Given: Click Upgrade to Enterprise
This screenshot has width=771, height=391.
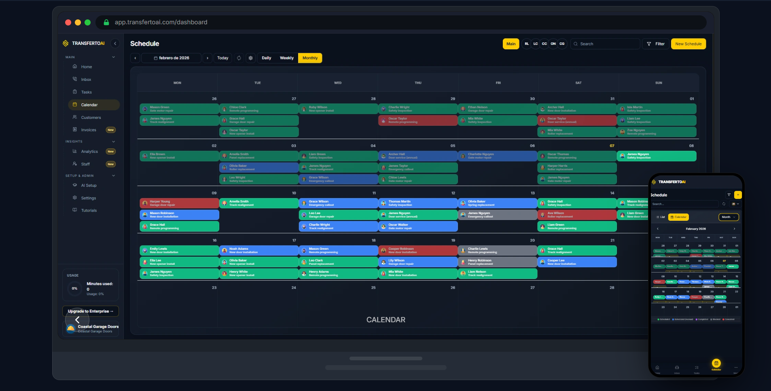Looking at the screenshot, I should point(91,311).
